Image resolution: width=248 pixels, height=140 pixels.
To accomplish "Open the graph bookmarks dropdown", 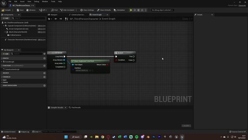I will coord(50,19).
